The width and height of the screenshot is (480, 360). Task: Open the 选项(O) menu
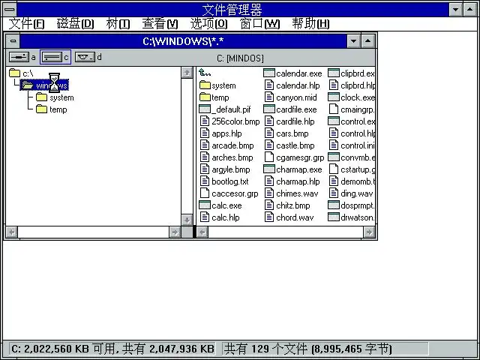[x=208, y=23]
